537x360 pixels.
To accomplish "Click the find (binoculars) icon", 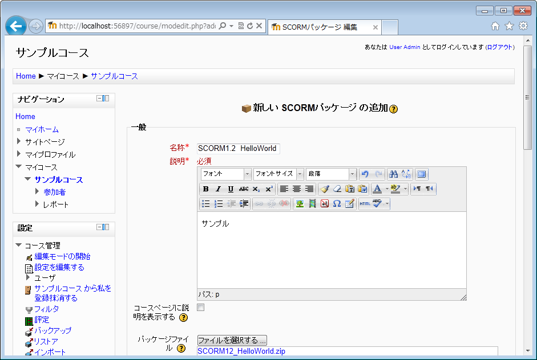I will [x=393, y=174].
